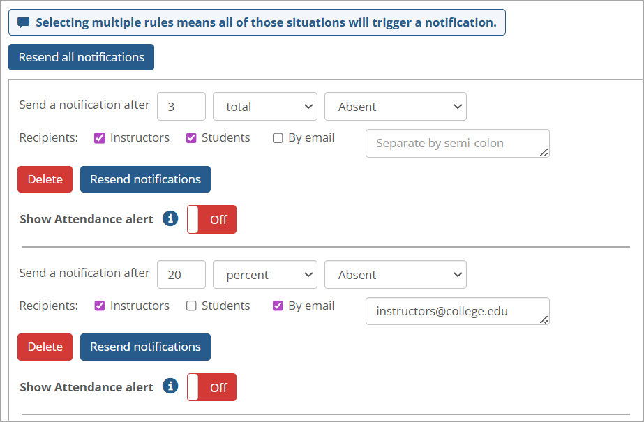Expand the first rule's Absent status dropdown
Screen dimensions: 644x422
pyautogui.click(x=395, y=107)
